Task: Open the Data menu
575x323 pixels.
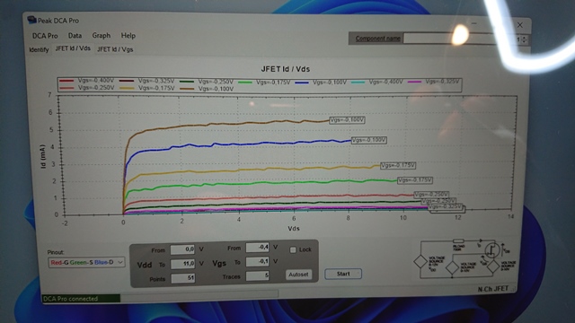Action: [75, 36]
